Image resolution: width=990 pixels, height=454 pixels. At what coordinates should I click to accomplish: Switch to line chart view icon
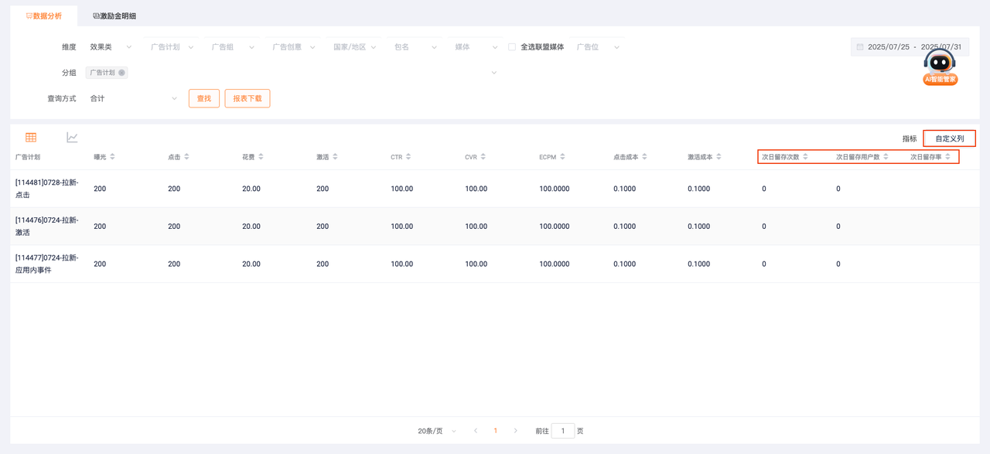click(72, 138)
